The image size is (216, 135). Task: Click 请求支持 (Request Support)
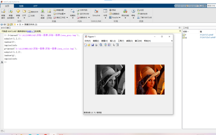click(x=142, y=14)
